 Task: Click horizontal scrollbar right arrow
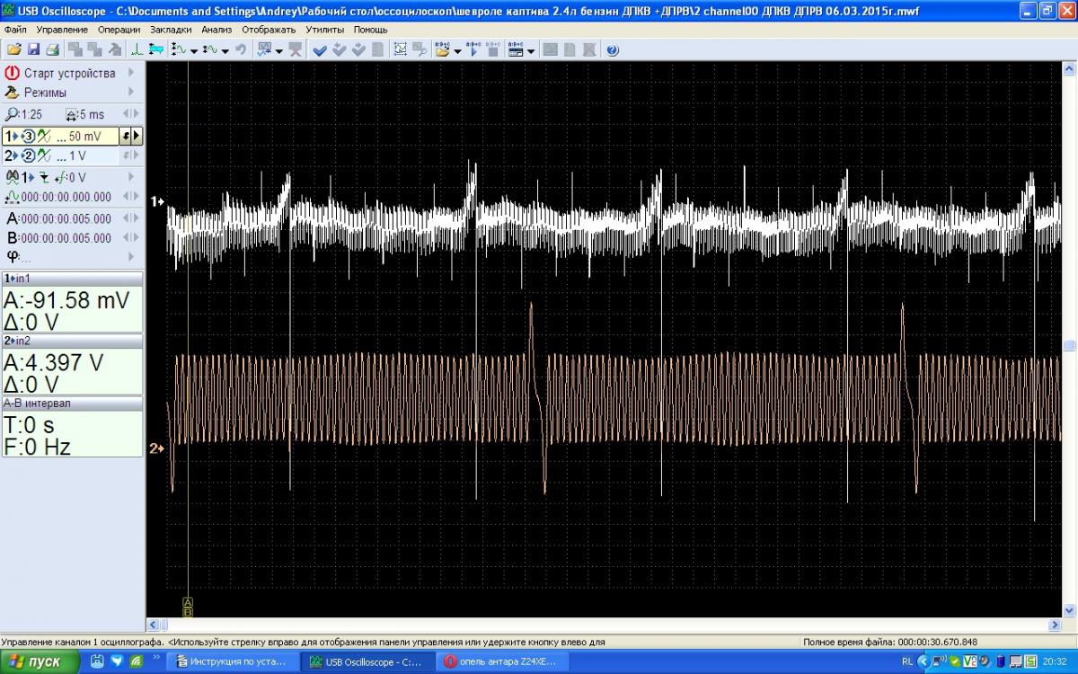point(1056,625)
